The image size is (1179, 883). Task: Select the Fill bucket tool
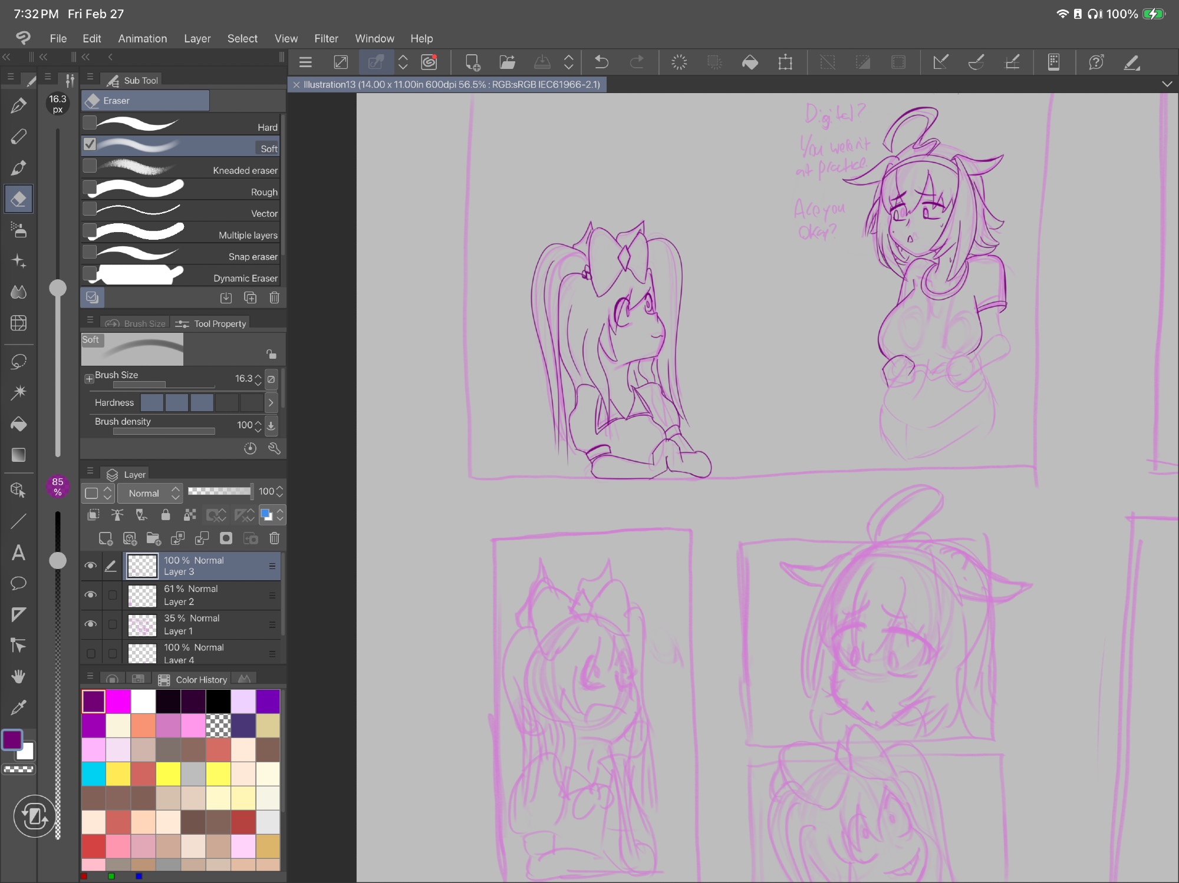[x=18, y=424]
